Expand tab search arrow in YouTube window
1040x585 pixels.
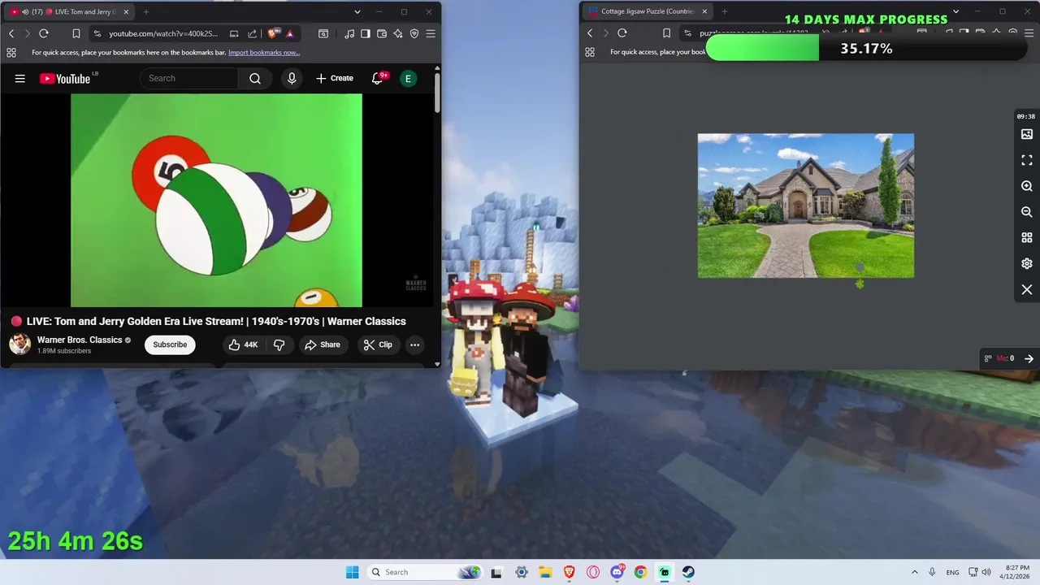point(357,11)
